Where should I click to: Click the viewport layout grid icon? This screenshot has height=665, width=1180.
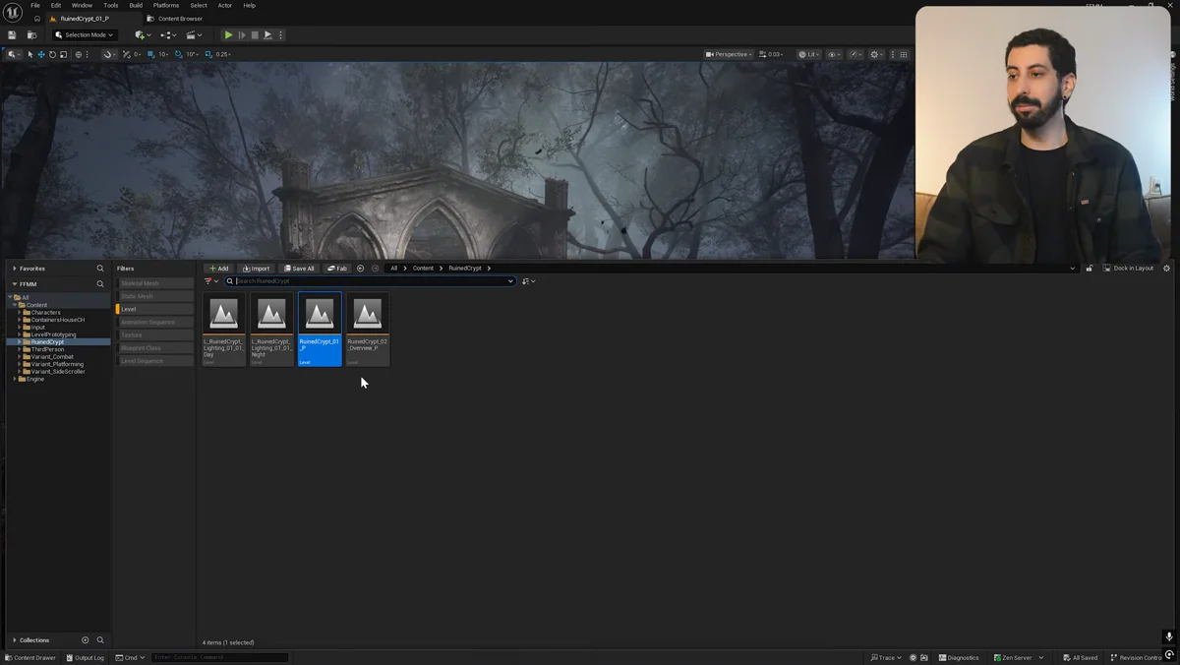(x=904, y=54)
